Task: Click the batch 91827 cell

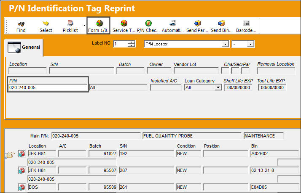Action: pos(103,153)
